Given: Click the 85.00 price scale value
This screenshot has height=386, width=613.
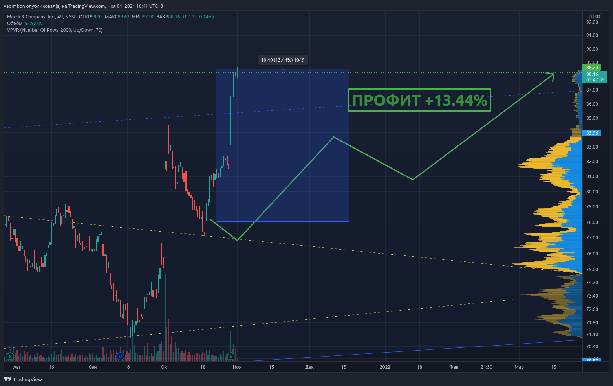Looking at the screenshot, I should [x=592, y=118].
